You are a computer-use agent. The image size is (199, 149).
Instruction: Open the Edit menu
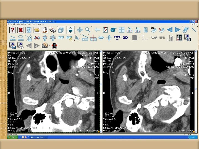click(x=14, y=24)
